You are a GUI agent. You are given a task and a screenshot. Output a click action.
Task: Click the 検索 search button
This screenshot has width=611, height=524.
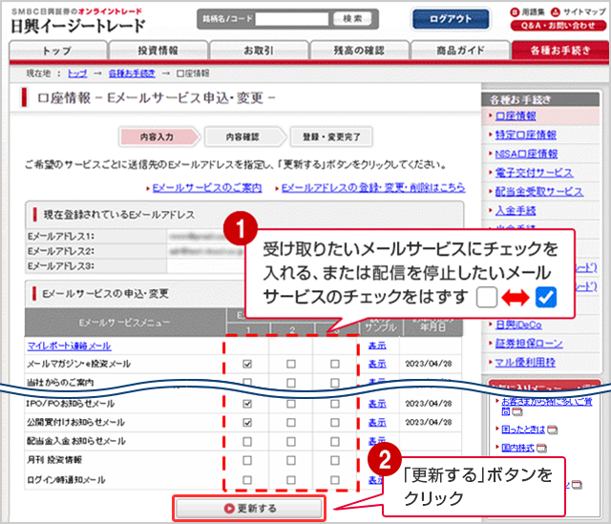click(352, 18)
